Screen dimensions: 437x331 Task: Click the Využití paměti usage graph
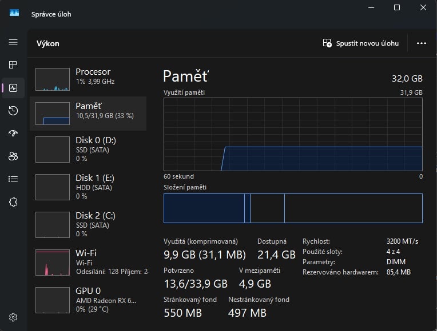click(293, 134)
